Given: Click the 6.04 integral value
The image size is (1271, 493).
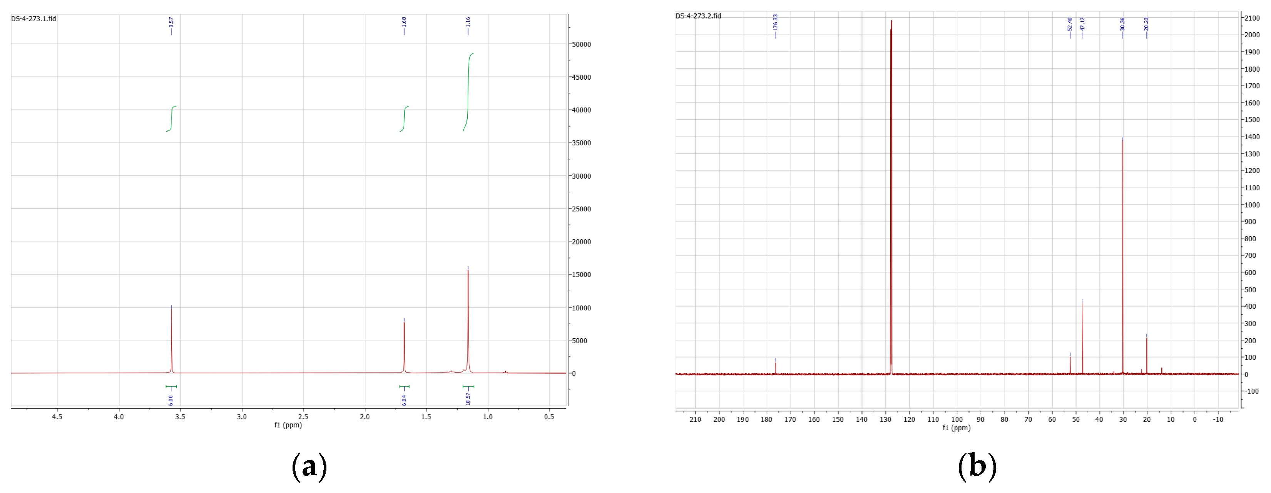Looking at the screenshot, I should click(404, 400).
